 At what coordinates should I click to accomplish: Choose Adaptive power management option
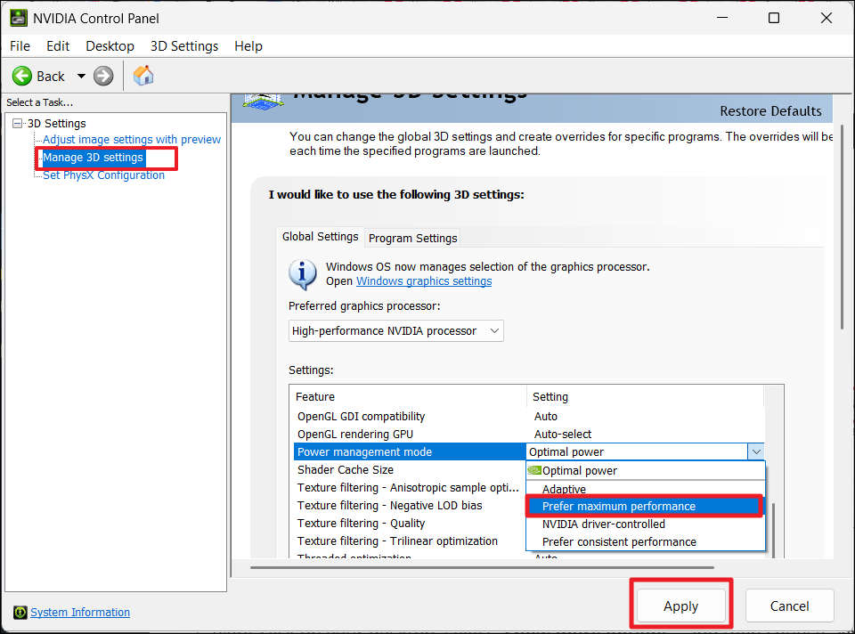pyautogui.click(x=564, y=489)
